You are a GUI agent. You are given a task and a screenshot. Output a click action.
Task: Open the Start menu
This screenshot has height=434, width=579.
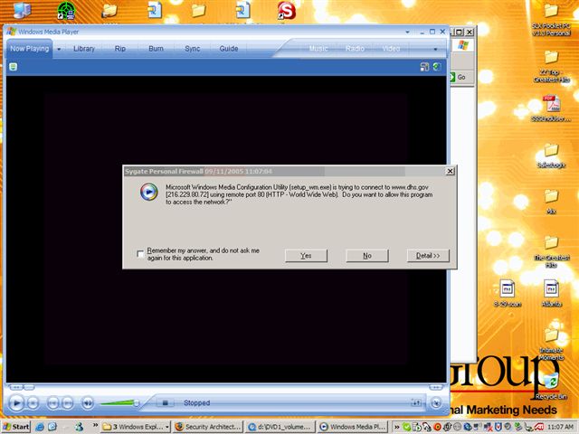click(16, 426)
